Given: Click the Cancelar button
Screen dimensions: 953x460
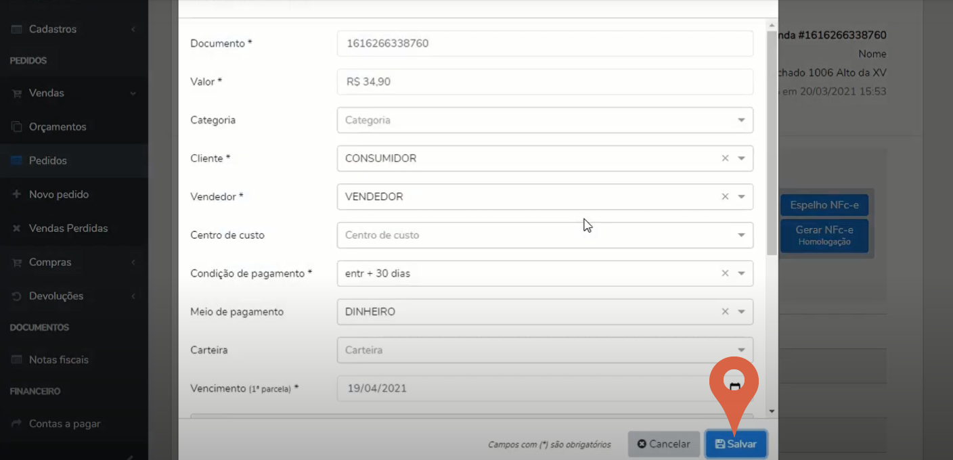Looking at the screenshot, I should tap(664, 444).
